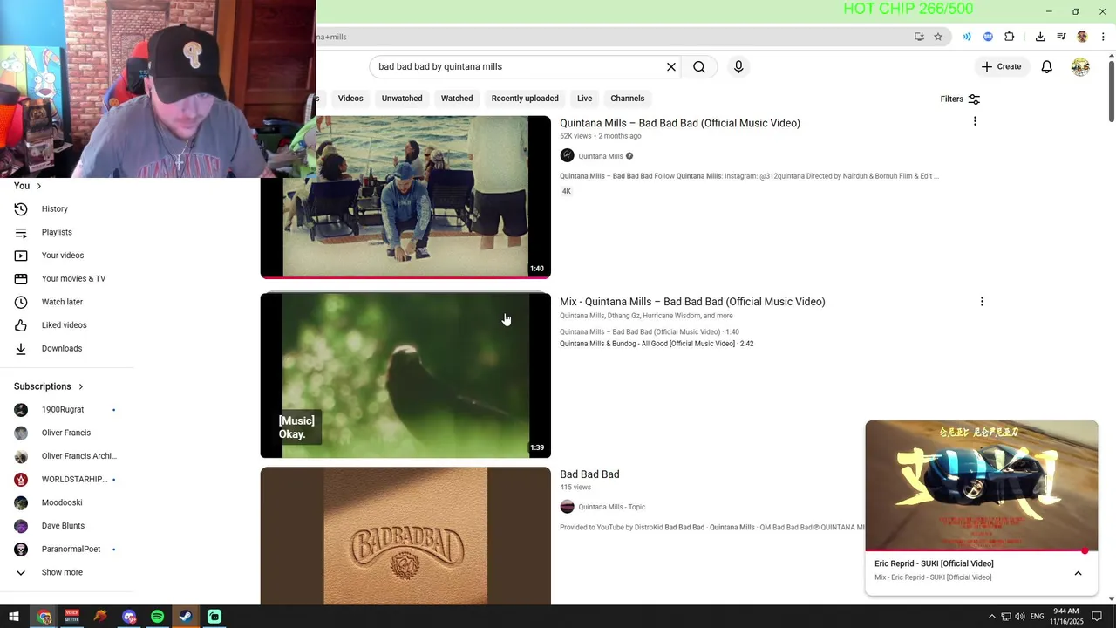The height and width of the screenshot is (628, 1116).
Task: Click the miniplayer video showing the blue car
Action: 982,485
